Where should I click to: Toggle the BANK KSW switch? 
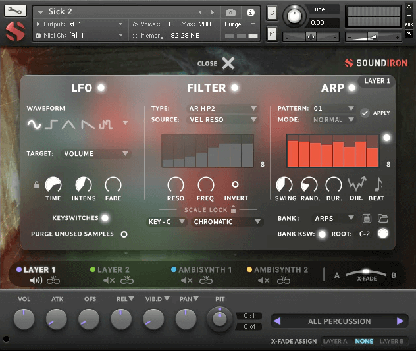coord(322,234)
